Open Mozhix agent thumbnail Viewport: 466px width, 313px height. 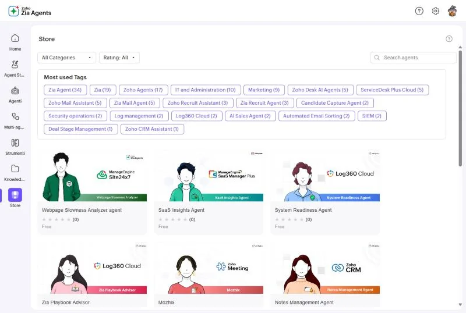tap(209, 268)
